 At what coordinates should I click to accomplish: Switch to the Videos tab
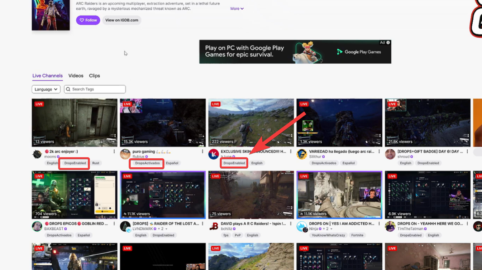click(76, 76)
